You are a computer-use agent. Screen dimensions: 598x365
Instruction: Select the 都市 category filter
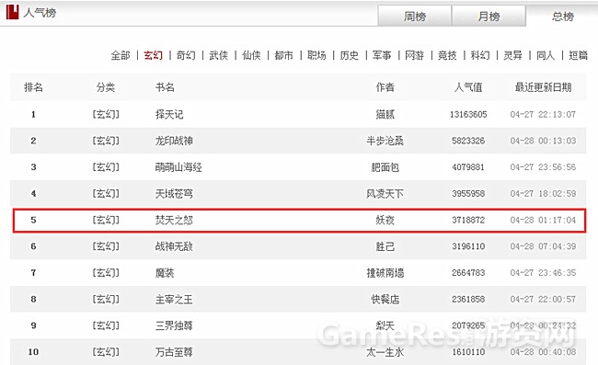(x=283, y=56)
